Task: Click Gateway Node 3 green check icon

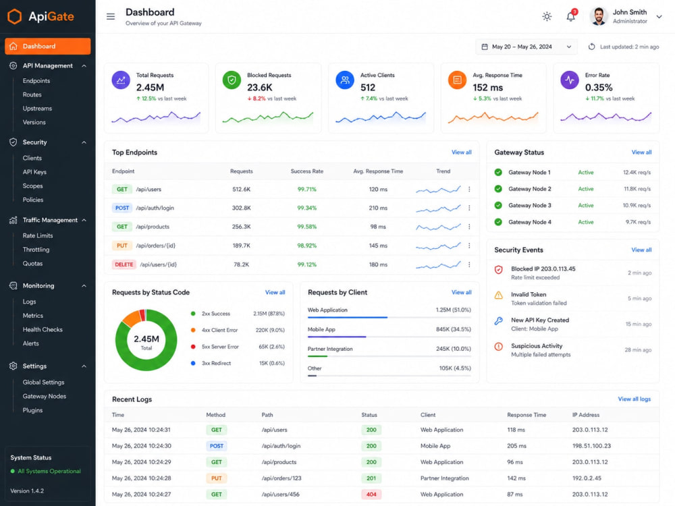Action: click(498, 206)
